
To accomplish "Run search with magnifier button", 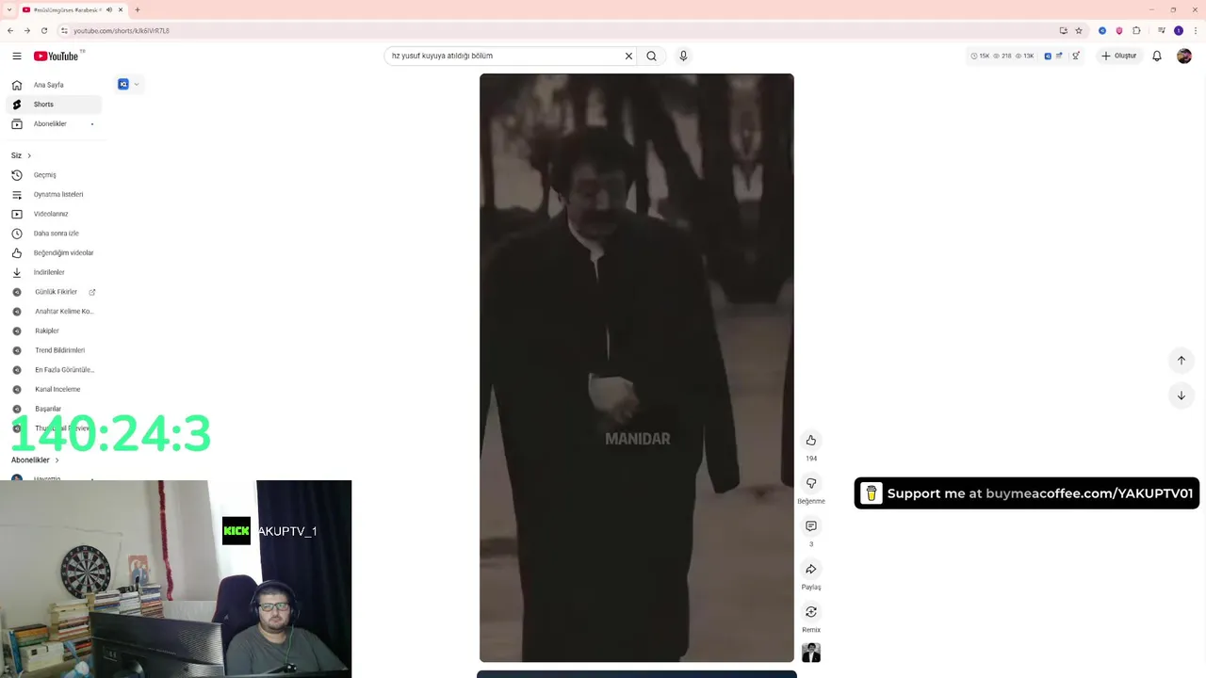I will (x=651, y=56).
